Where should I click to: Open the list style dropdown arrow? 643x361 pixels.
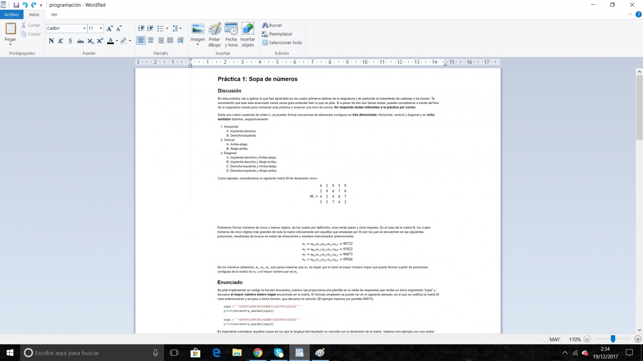pyautogui.click(x=167, y=29)
